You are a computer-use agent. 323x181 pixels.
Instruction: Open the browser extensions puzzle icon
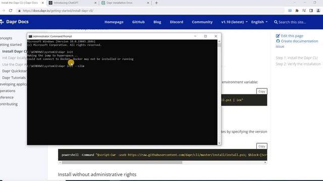click(x=297, y=11)
